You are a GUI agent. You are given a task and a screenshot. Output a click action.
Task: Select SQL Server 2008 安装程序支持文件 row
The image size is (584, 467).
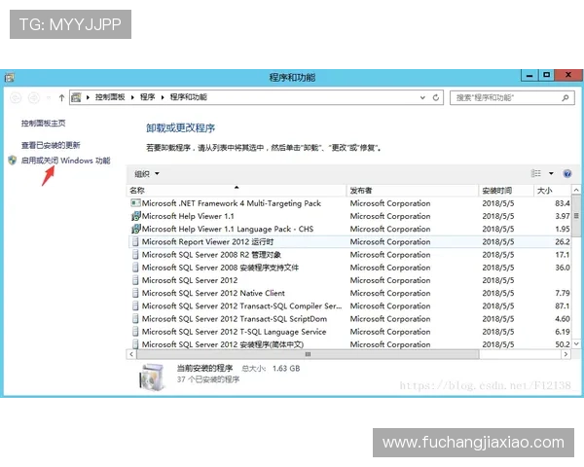click(349, 268)
